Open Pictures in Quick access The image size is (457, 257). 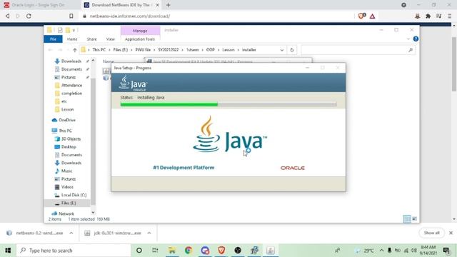point(69,77)
